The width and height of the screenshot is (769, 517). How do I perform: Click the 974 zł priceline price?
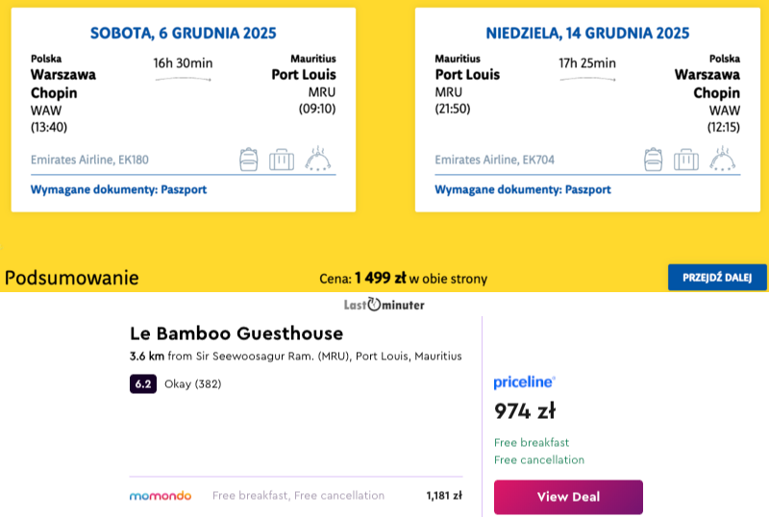click(525, 411)
